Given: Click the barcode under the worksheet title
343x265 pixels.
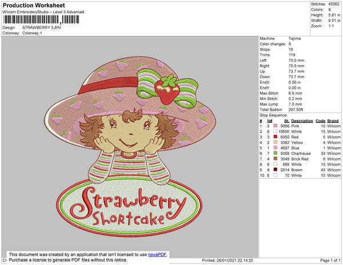Looking at the screenshot, I should [41, 19].
